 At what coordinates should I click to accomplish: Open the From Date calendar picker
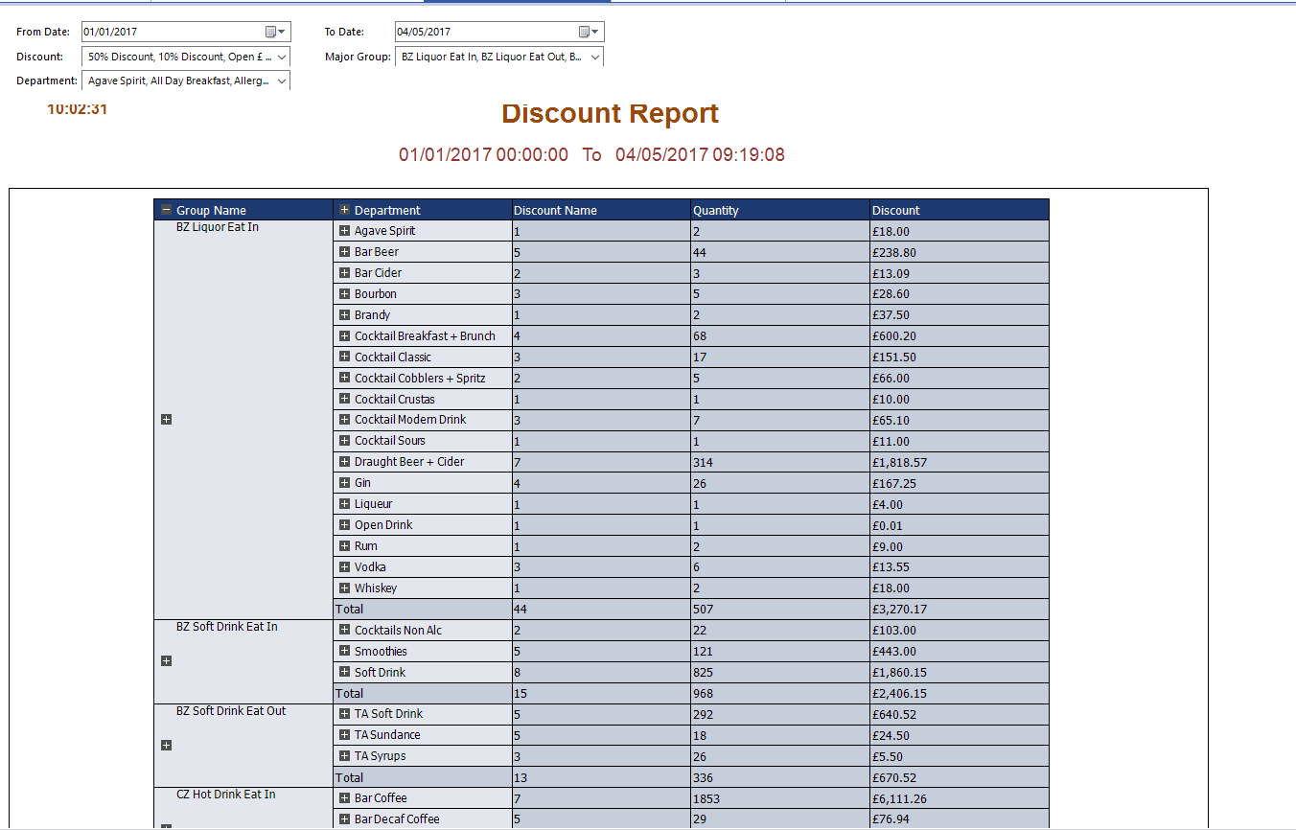click(x=275, y=32)
